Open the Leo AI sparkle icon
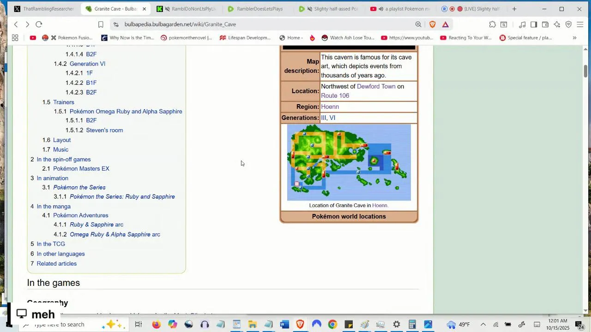This screenshot has width=591, height=332. click(x=557, y=24)
